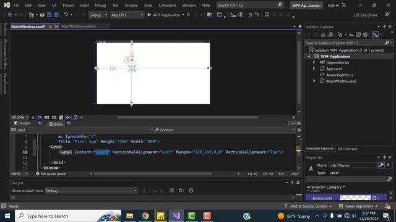This screenshot has width=396, height=222.
Task: Click the designer horizontal scrollbar thumb
Action: pyautogui.click(x=187, y=117)
